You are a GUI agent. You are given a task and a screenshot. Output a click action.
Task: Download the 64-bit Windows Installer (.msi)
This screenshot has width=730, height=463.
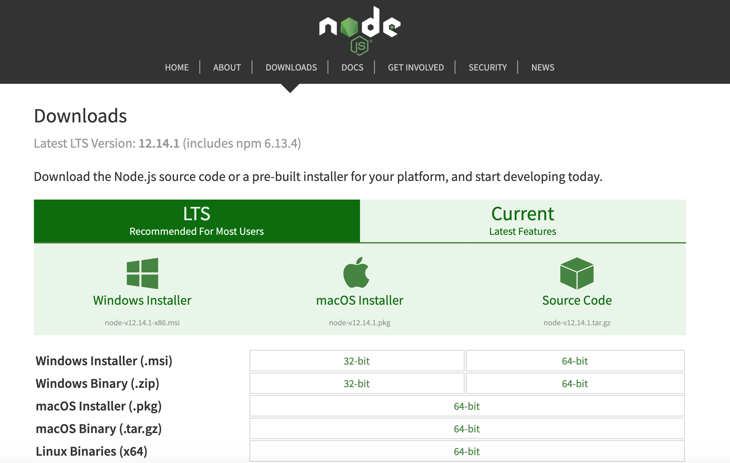(x=575, y=361)
